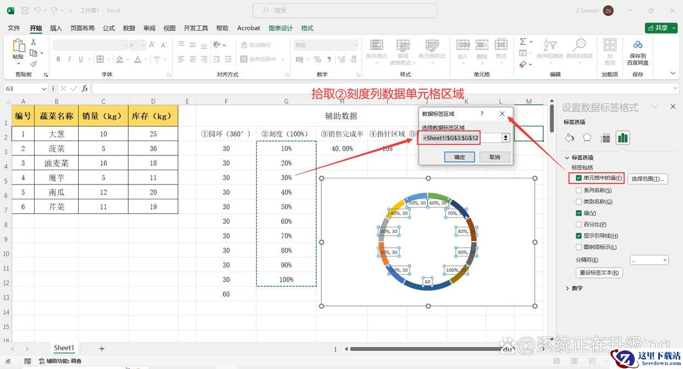Select the Label Options bar chart icon

[623, 138]
